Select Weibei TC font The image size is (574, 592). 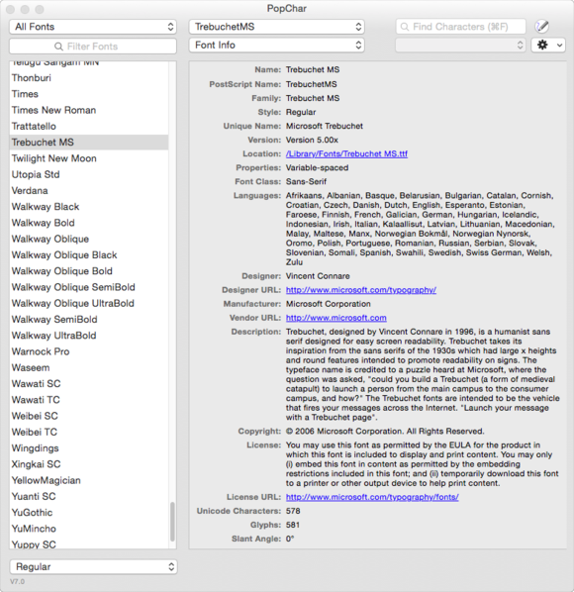point(89,433)
